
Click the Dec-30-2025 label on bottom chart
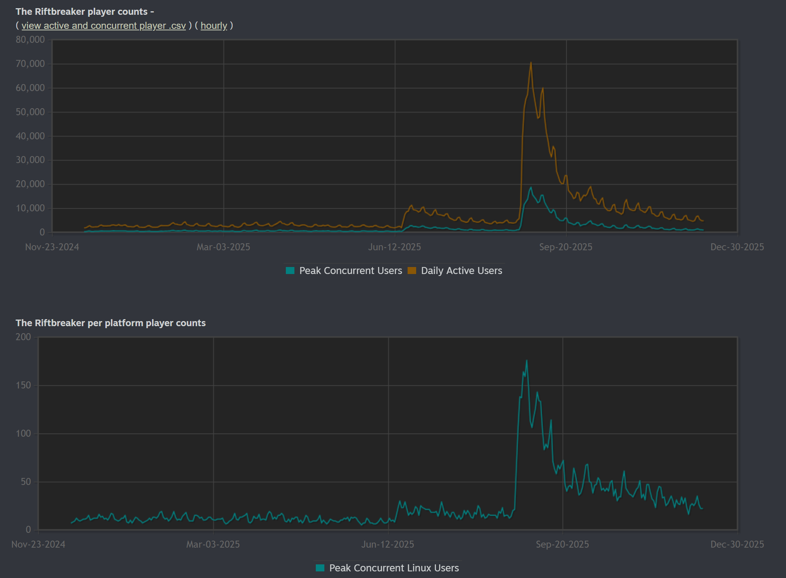737,544
